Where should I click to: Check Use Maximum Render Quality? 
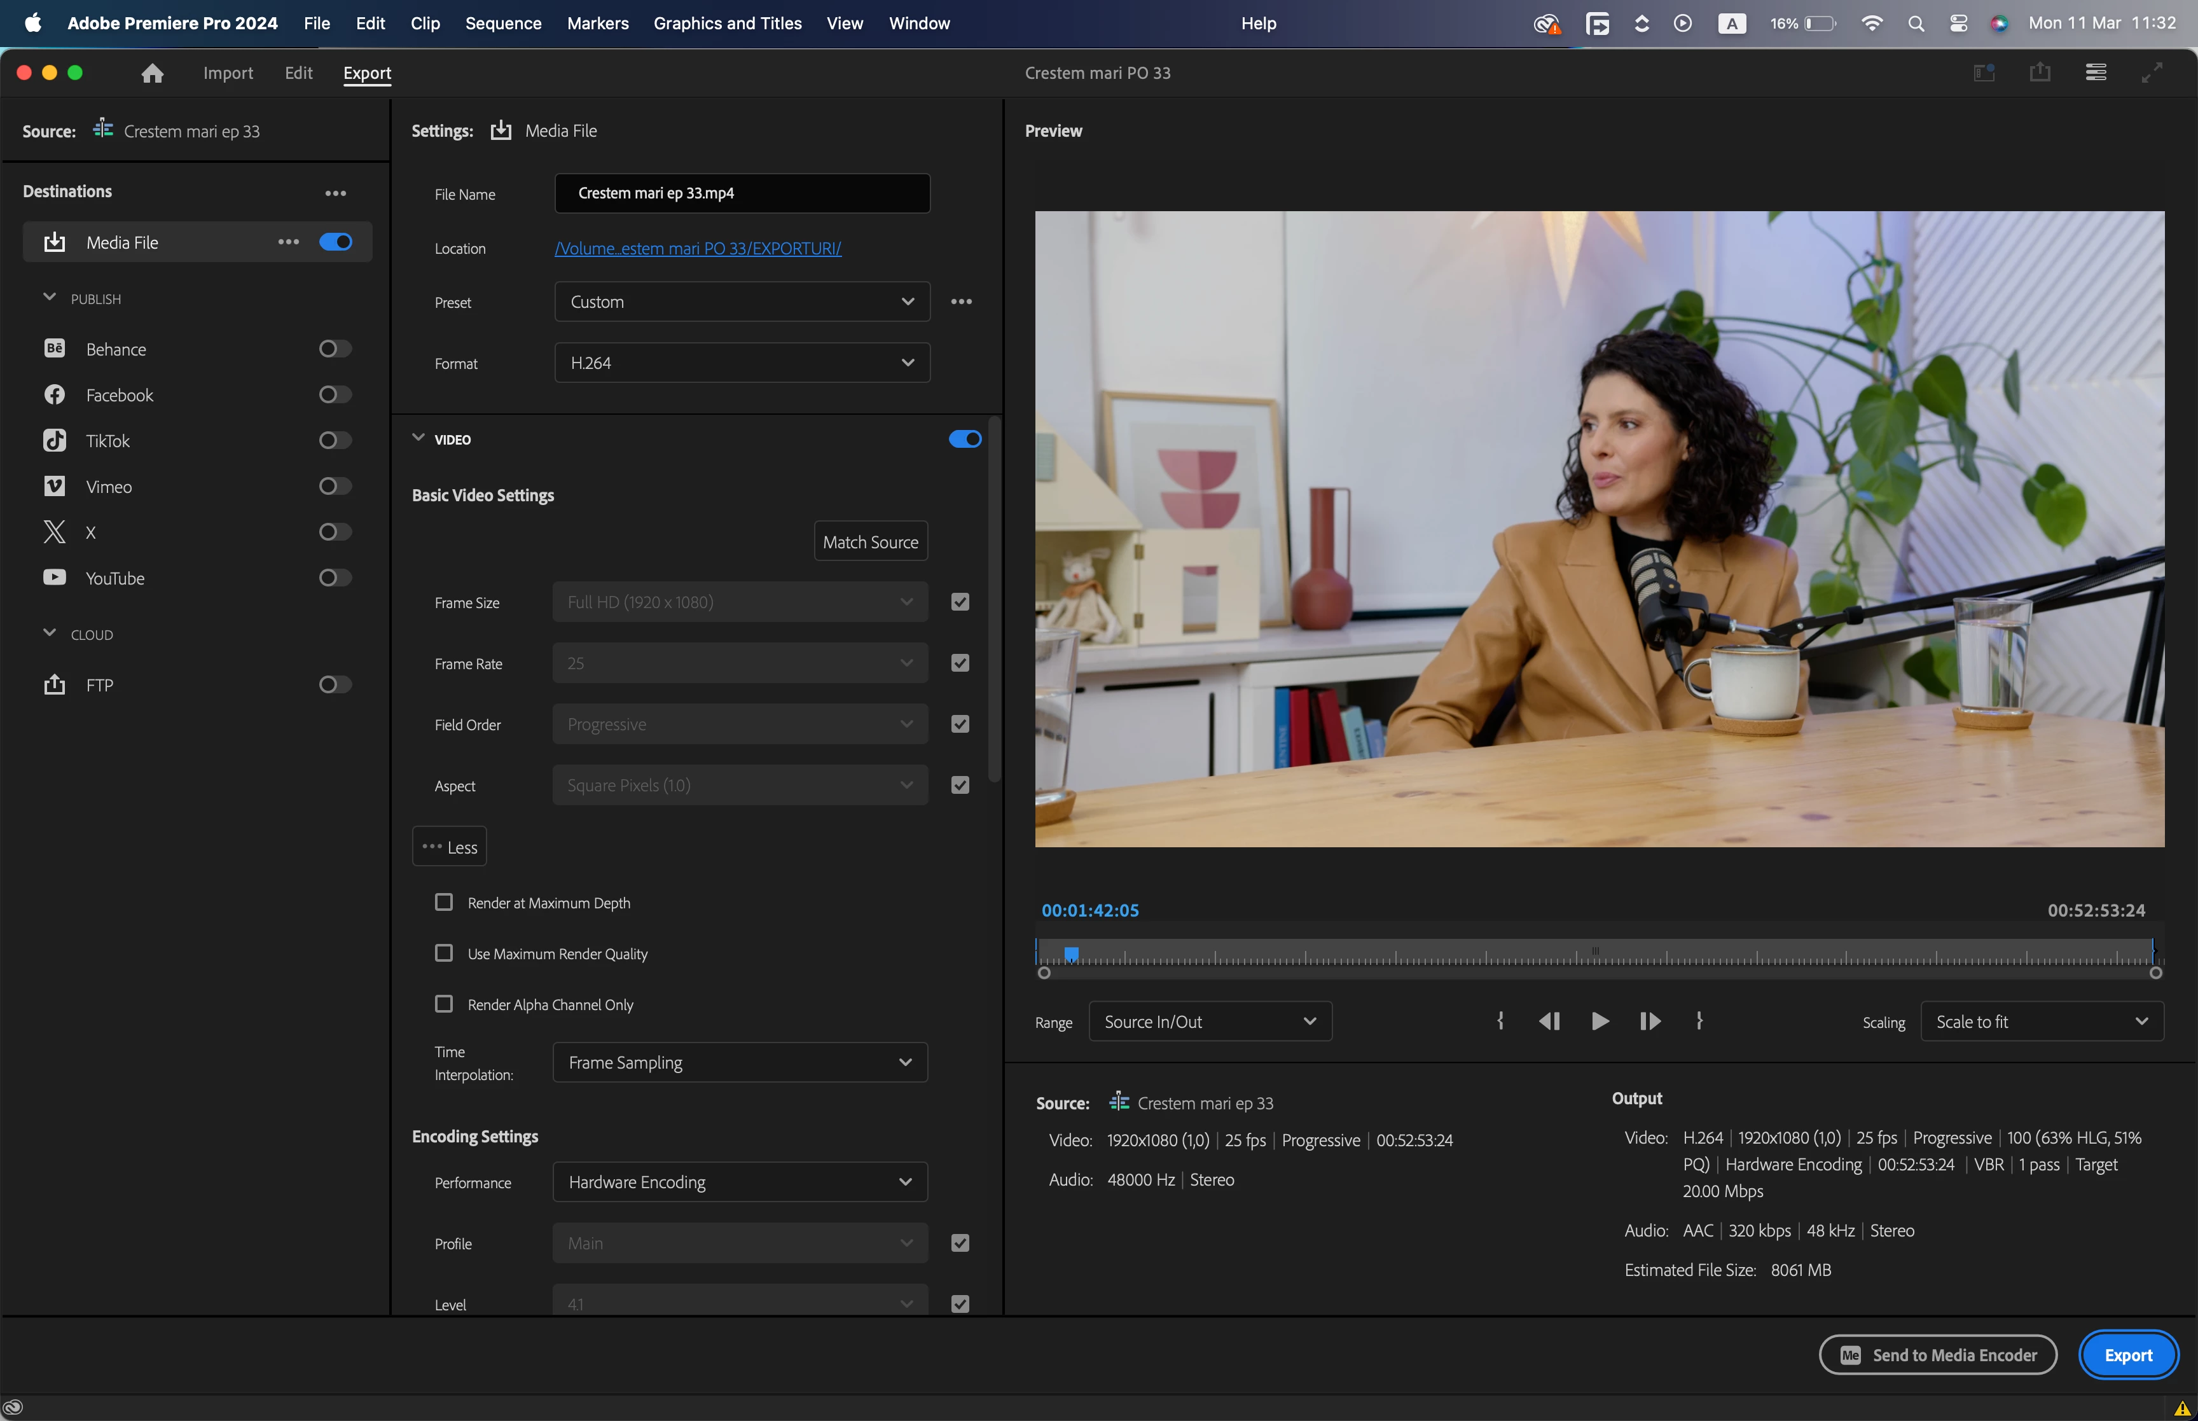click(444, 953)
